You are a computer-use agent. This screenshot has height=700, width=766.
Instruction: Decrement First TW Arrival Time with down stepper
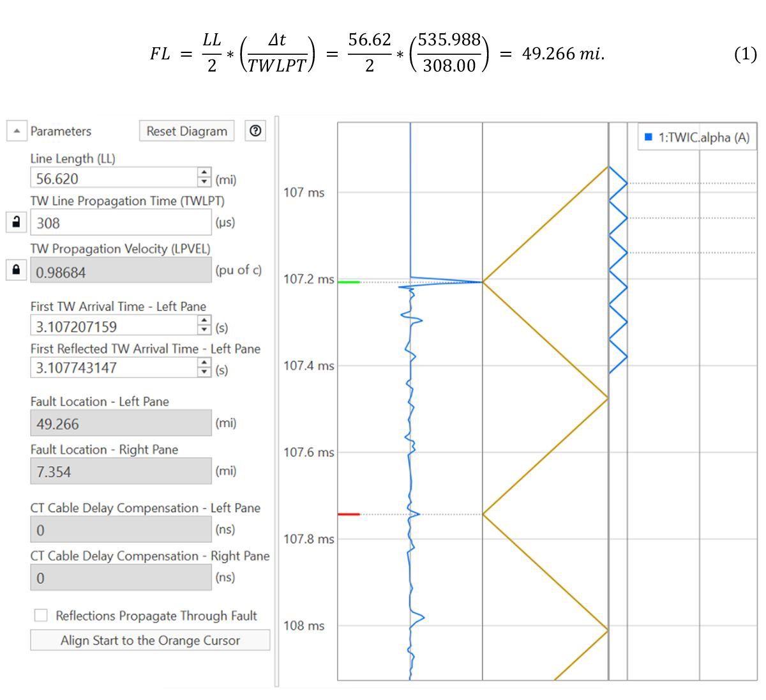pos(204,330)
